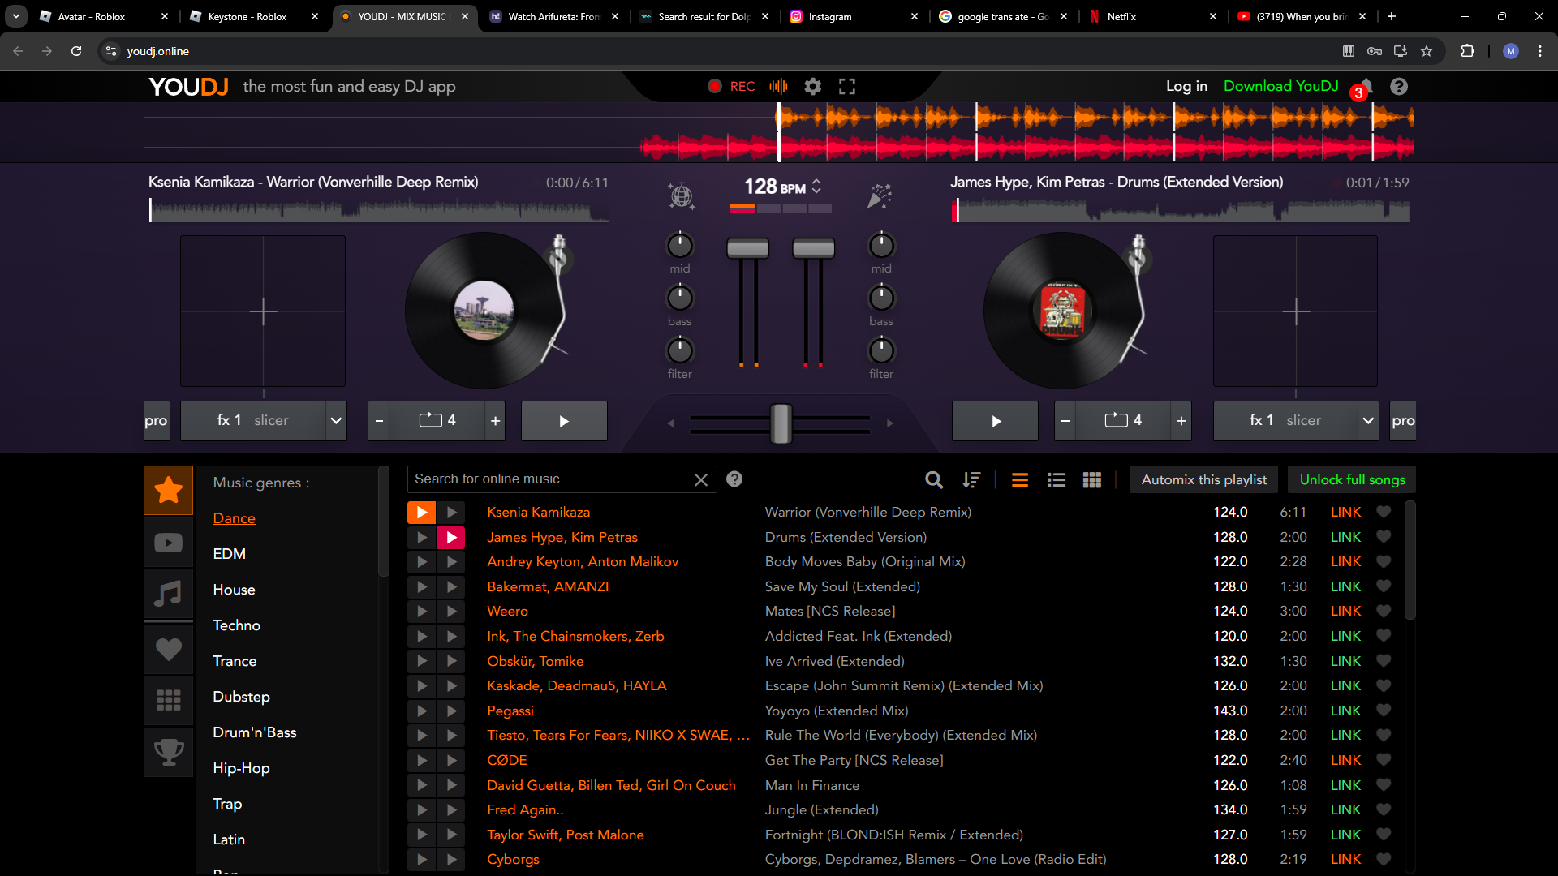Switch to bulleted list view icon
Viewport: 1558px width, 876px height.
coord(1057,480)
